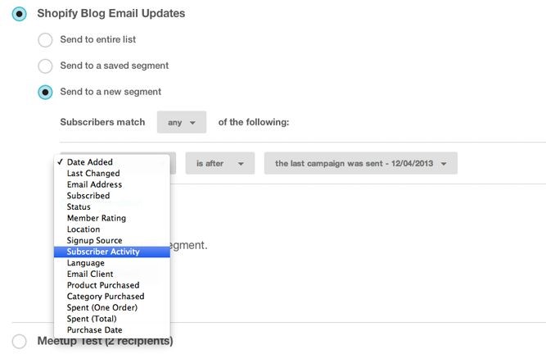Pick 'Subscribed' in the field menu
Viewport: 546px width, 354px height.
tap(112, 196)
